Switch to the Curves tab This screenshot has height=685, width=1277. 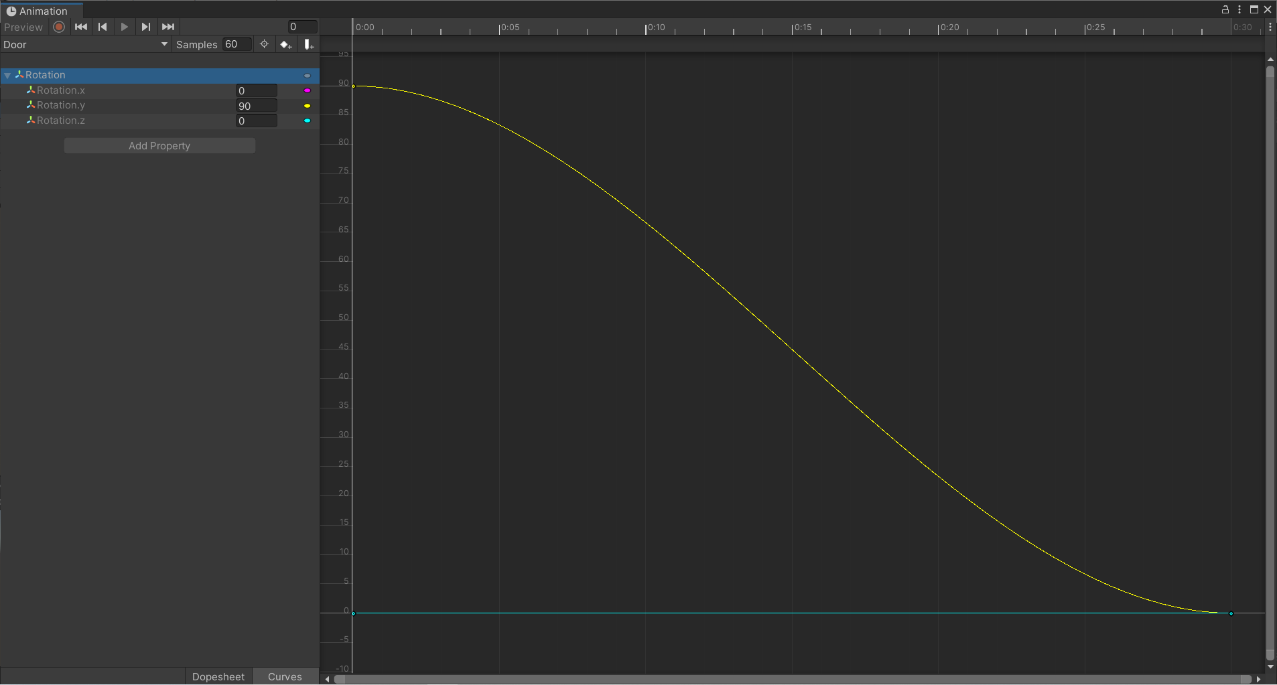tap(285, 676)
